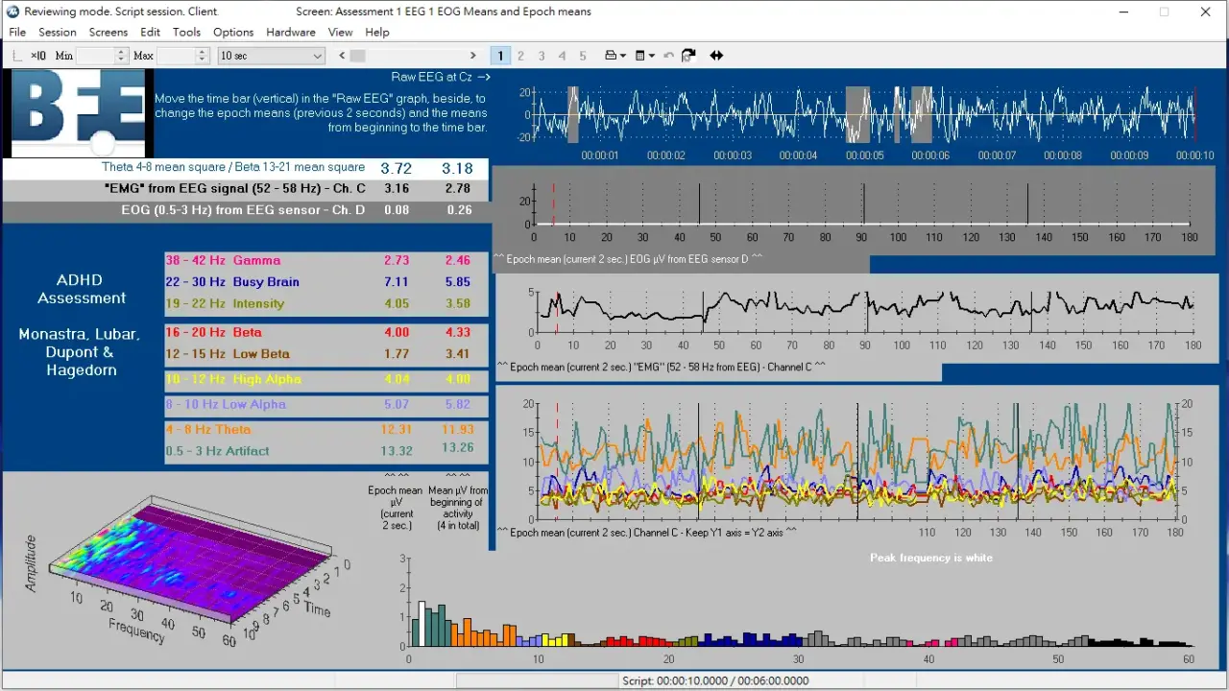Screen dimensions: 1229x691
Task: Click the Max value spinner arrows
Action: point(203,56)
